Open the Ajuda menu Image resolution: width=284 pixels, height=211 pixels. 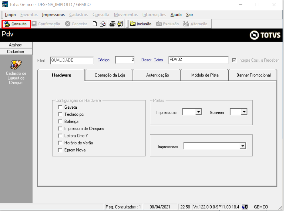point(176,15)
